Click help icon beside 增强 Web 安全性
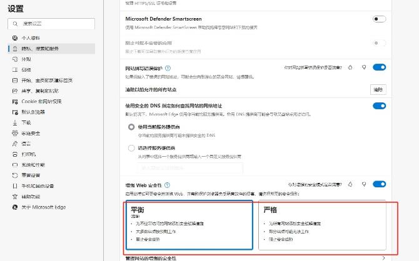This screenshot has height=261, width=419. coord(167,185)
